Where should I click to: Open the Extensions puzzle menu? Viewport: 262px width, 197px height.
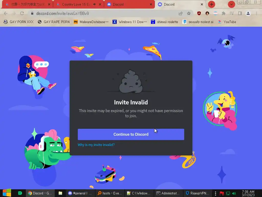[224, 13]
